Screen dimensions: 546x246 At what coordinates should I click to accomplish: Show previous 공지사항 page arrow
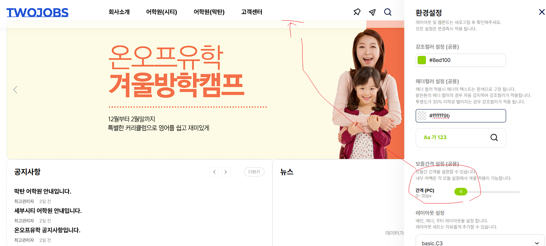click(x=215, y=172)
